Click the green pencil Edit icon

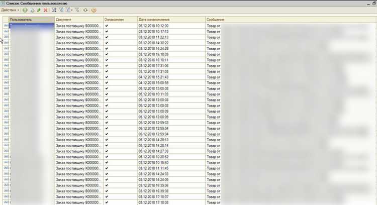click(x=39, y=10)
